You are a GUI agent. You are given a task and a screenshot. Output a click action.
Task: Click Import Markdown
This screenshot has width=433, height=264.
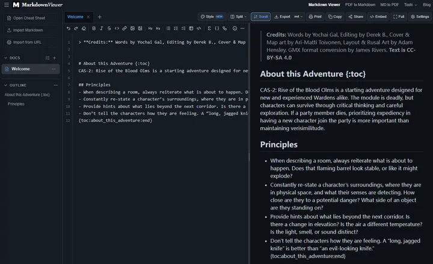(31, 31)
